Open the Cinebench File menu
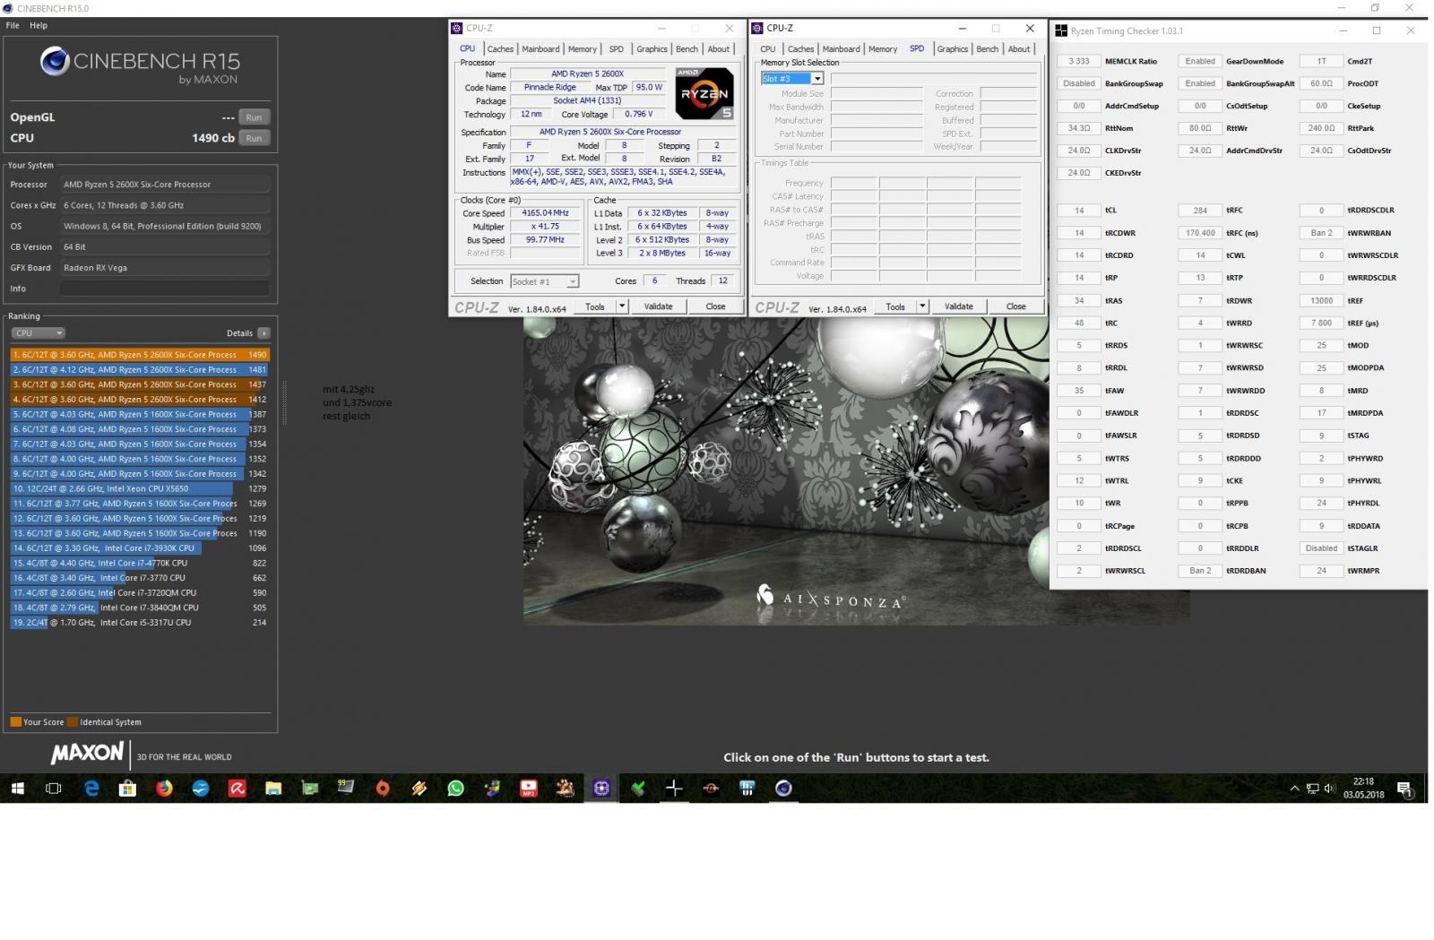This screenshot has width=1434, height=940. coord(13,25)
